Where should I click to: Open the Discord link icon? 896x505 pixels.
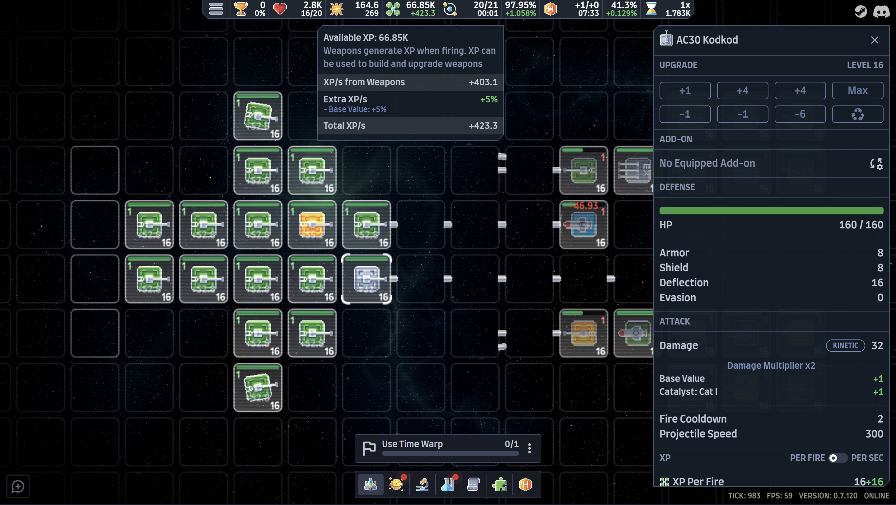tap(881, 12)
